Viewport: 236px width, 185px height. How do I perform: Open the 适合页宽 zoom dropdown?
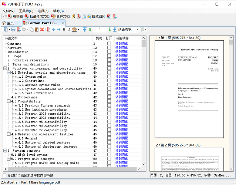tap(137, 30)
